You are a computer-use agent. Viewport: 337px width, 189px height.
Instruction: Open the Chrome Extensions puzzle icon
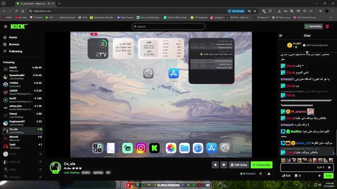(270, 11)
